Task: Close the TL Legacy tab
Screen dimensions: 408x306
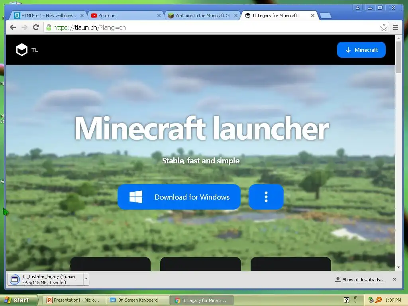Action: coord(313,16)
